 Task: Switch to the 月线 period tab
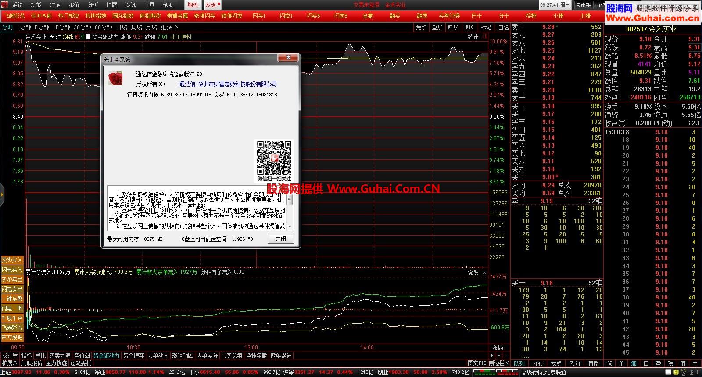pyautogui.click(x=151, y=27)
